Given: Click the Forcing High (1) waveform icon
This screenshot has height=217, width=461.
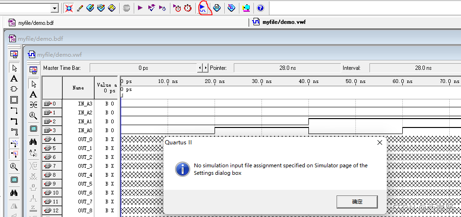Looking at the screenshot, I should click(33, 198).
